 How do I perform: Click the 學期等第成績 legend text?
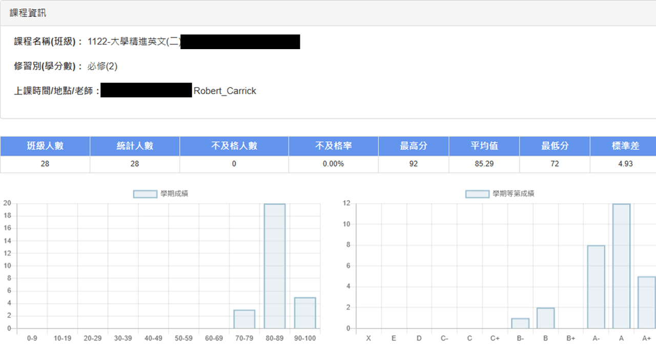(514, 194)
